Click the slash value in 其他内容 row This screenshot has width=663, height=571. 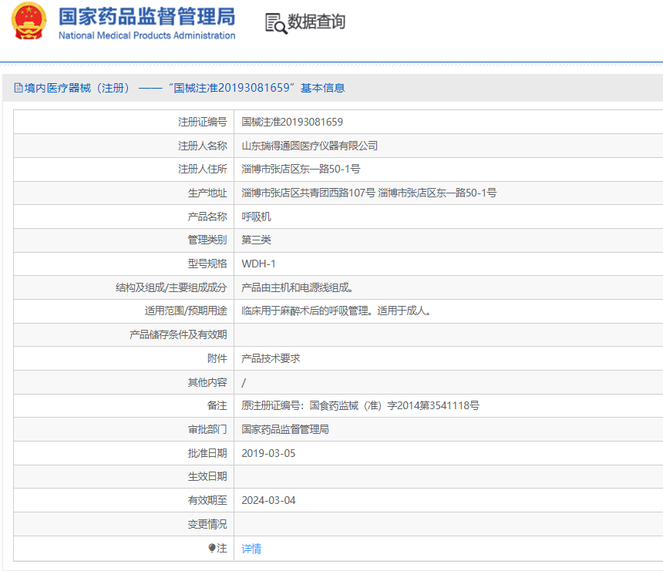click(244, 382)
